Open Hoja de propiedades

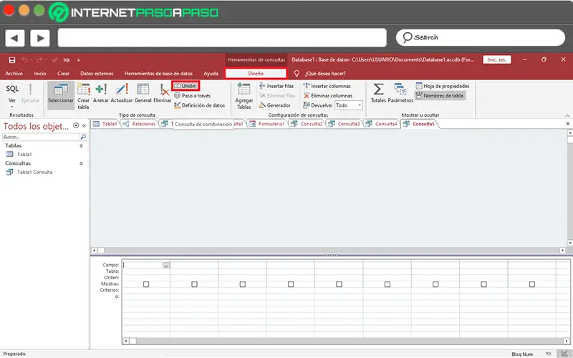point(443,86)
